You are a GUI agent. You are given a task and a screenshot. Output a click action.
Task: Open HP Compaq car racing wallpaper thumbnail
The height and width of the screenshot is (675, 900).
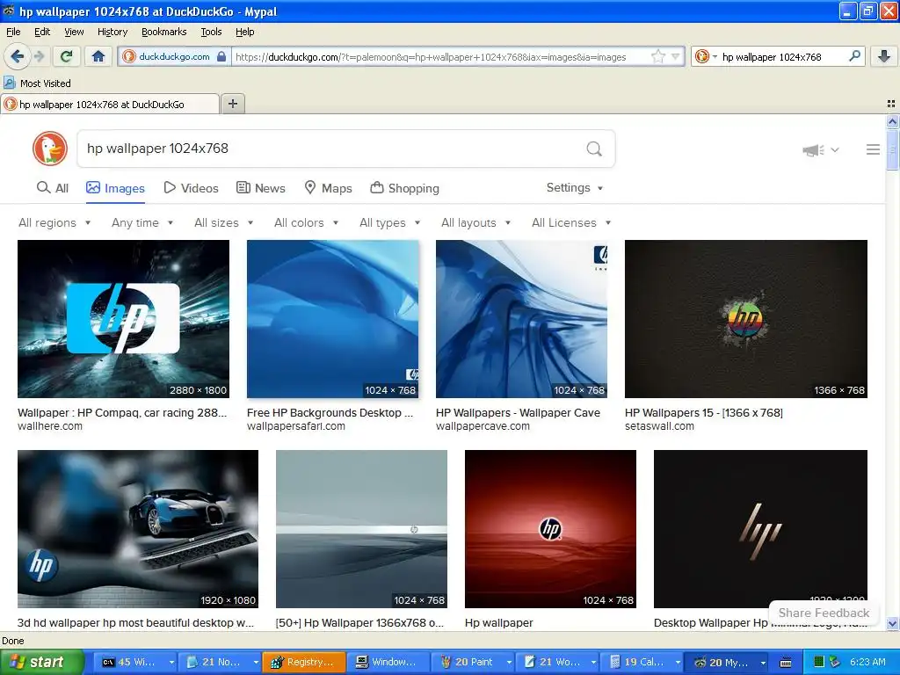point(123,318)
